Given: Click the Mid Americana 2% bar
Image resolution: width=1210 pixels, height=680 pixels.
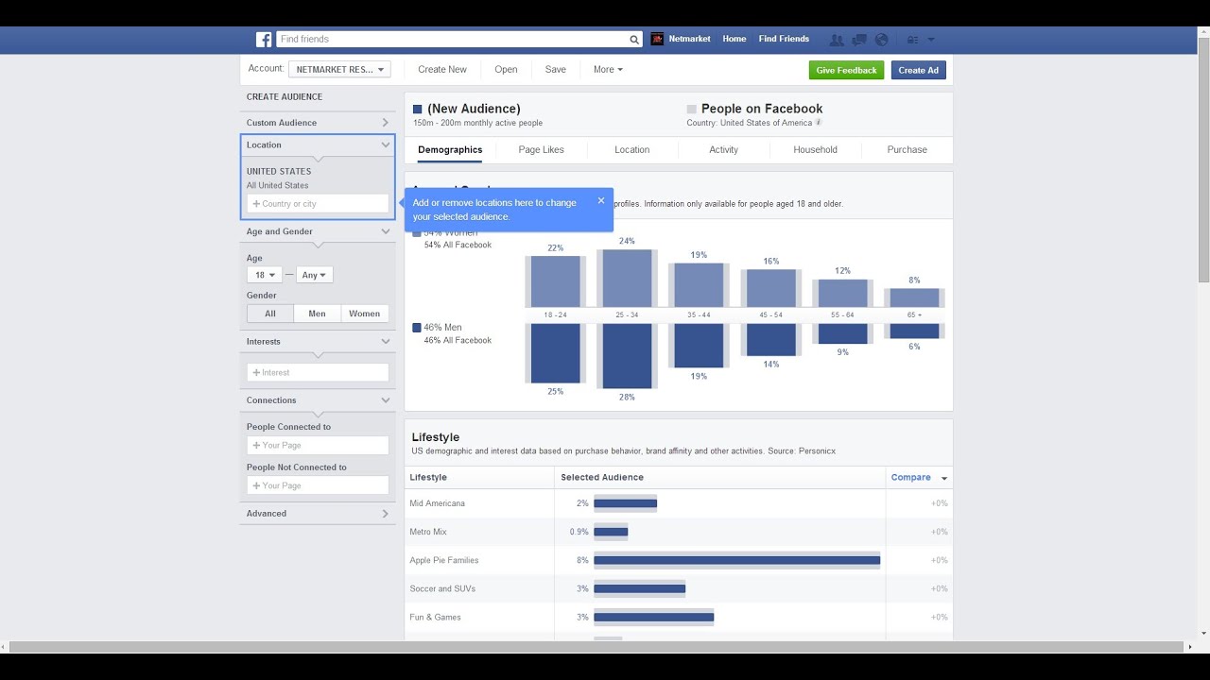Looking at the screenshot, I should [x=625, y=504].
